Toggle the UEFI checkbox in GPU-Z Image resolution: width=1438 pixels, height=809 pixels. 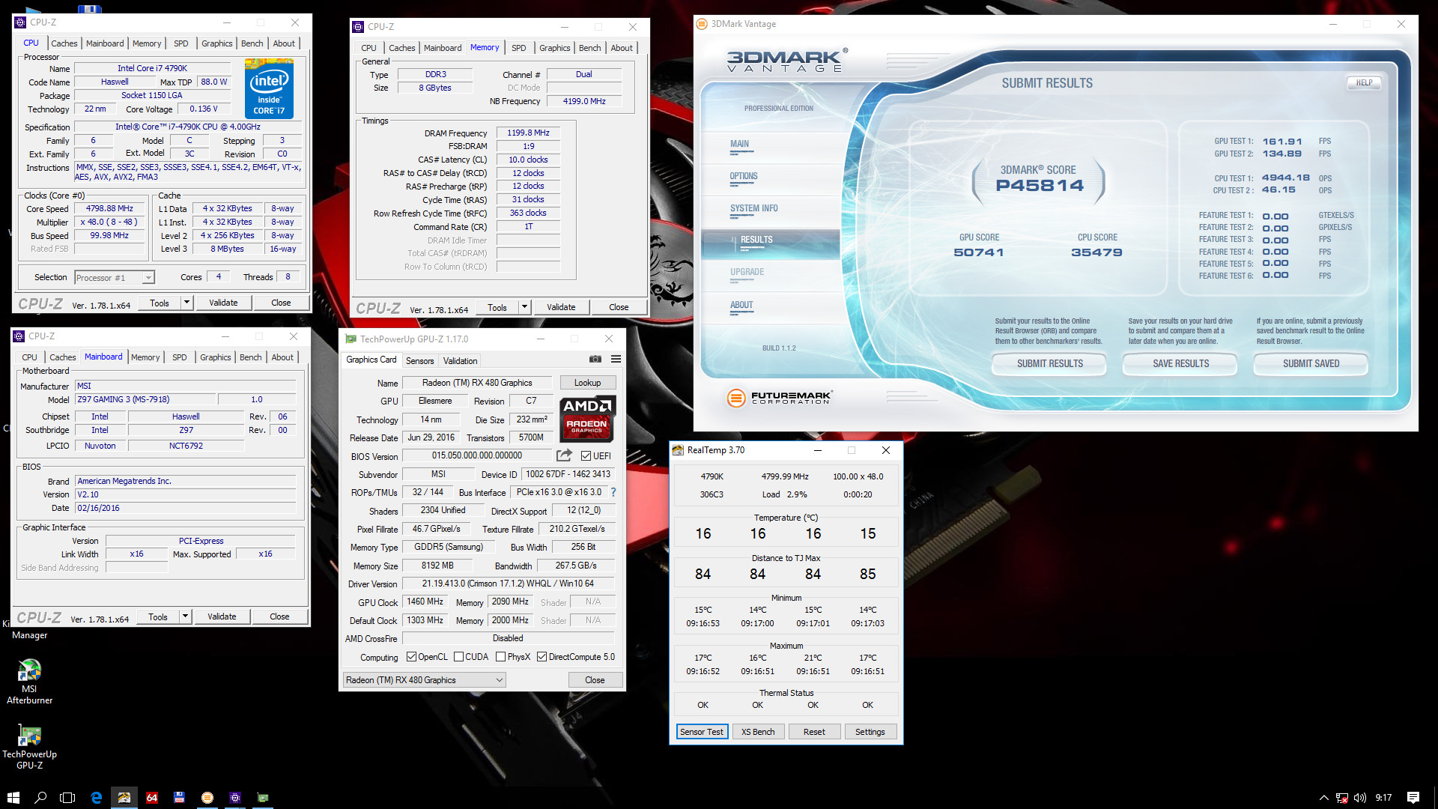pyautogui.click(x=586, y=456)
